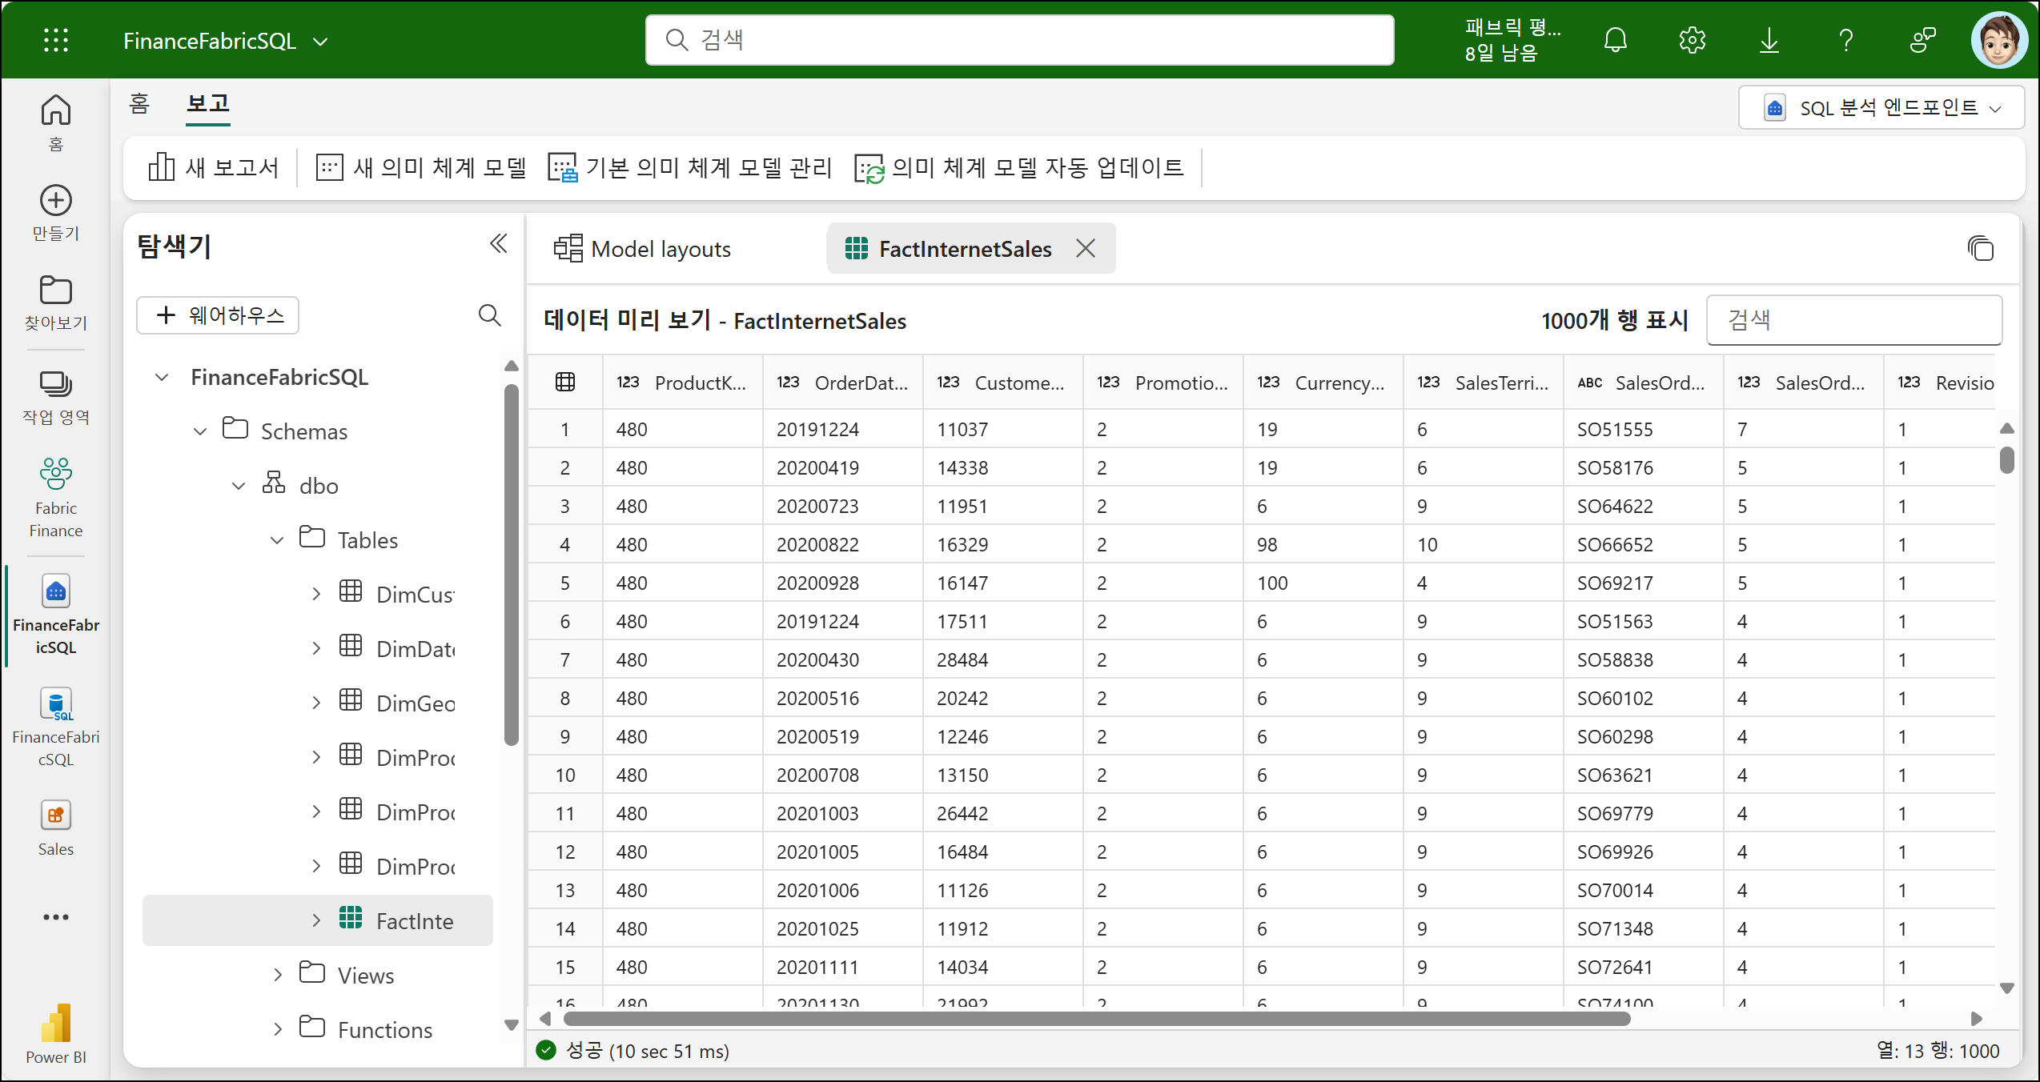
Task: Expand the Functions folder
Action: [278, 1029]
